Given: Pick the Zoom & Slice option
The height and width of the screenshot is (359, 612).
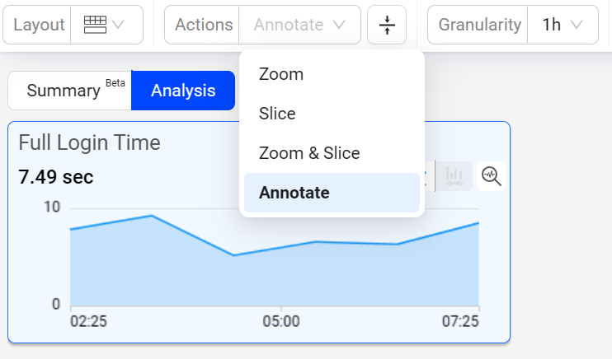Looking at the screenshot, I should (x=309, y=153).
